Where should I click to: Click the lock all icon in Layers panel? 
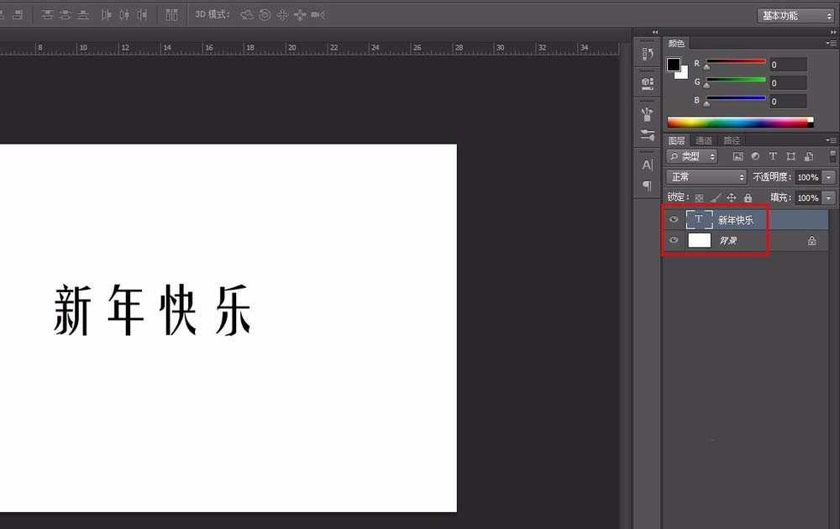pos(748,196)
